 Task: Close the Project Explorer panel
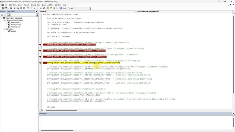click(x=37, y=11)
